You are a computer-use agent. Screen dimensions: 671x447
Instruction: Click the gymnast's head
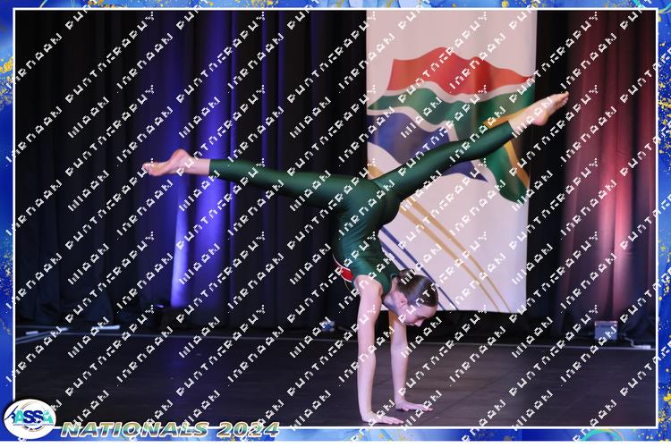[x=417, y=292]
